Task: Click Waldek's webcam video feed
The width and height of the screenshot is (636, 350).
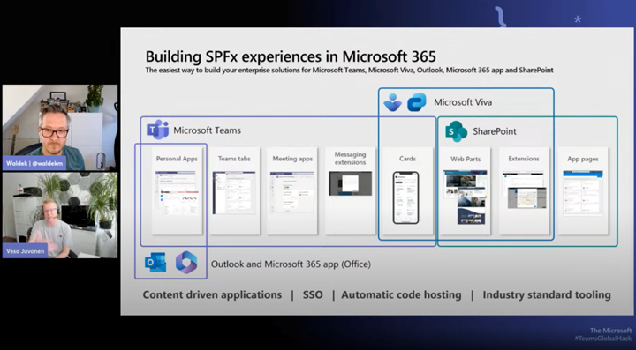Action: (x=60, y=128)
